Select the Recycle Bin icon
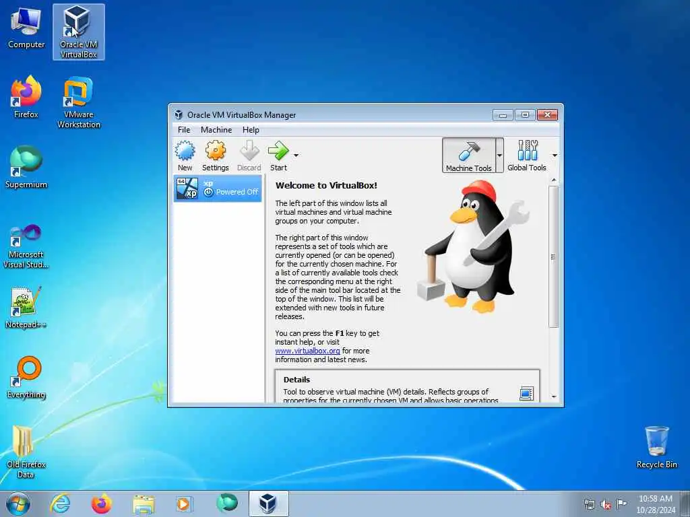690x517 pixels. pos(656,448)
